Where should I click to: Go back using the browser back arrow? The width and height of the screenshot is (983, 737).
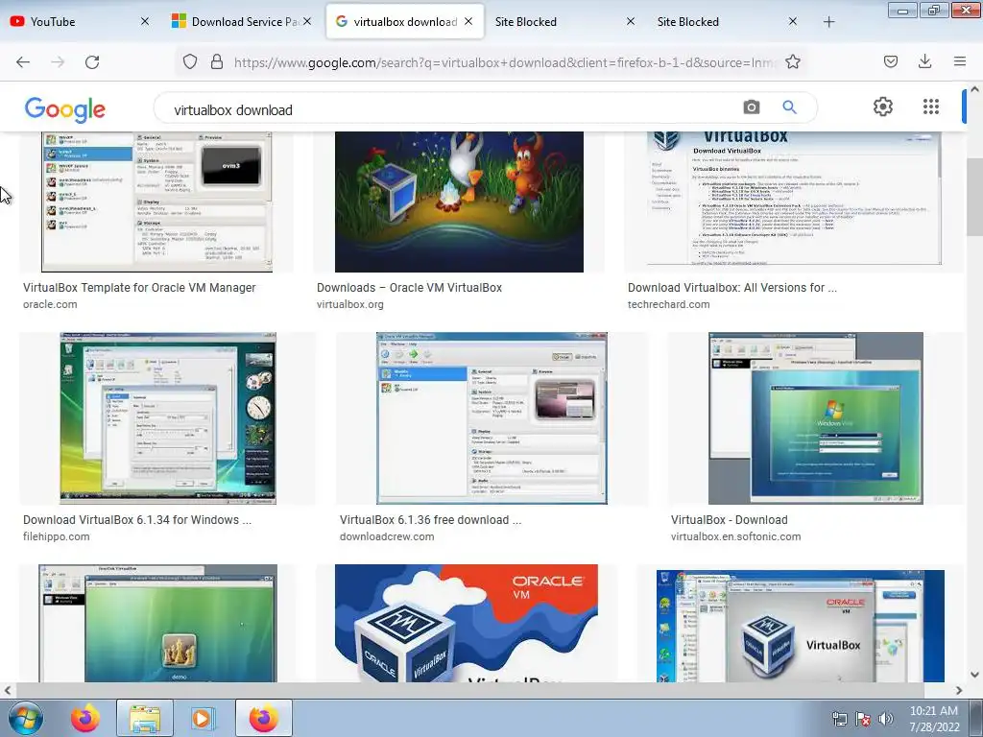(23, 62)
